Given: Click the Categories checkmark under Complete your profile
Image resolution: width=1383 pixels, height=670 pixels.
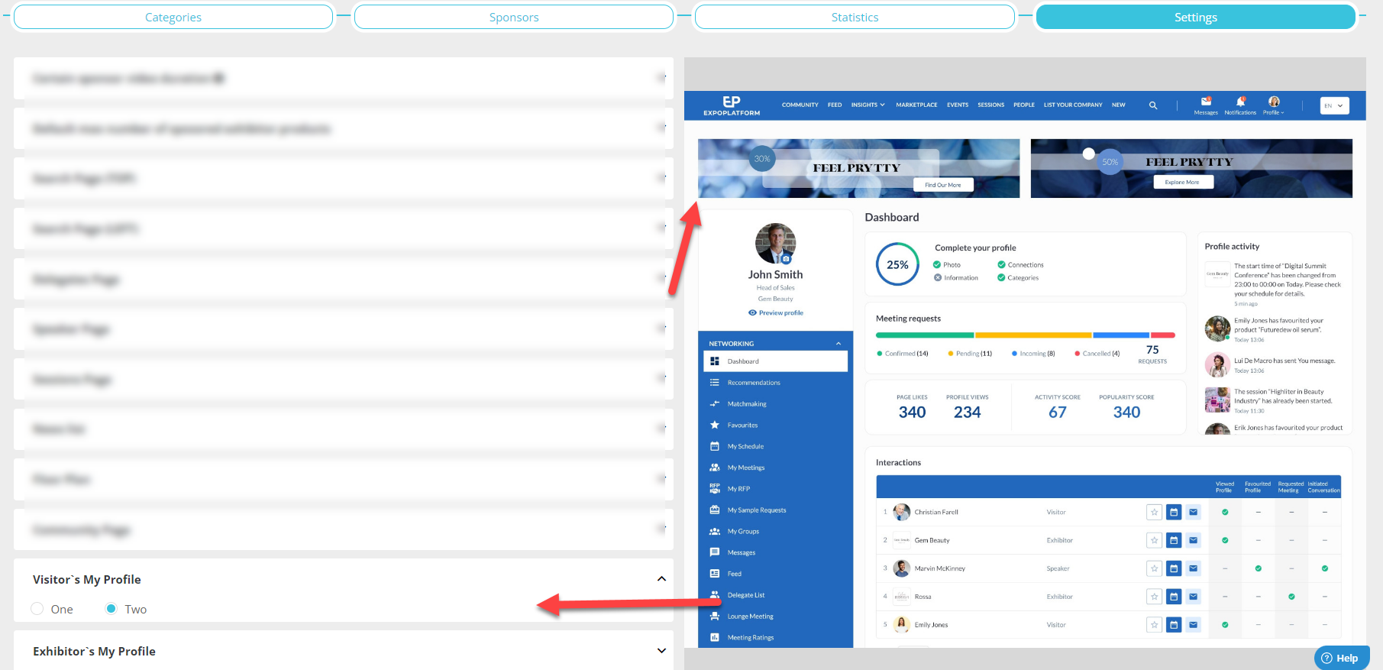Looking at the screenshot, I should click(1018, 278).
